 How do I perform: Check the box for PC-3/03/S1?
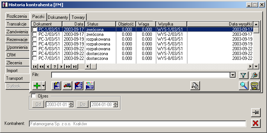click(x=34, y=39)
